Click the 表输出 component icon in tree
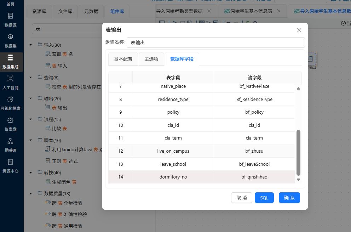The image size is (351, 232). pyautogui.click(x=48, y=107)
